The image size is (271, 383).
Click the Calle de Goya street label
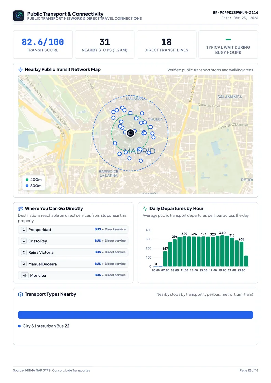[209, 105]
